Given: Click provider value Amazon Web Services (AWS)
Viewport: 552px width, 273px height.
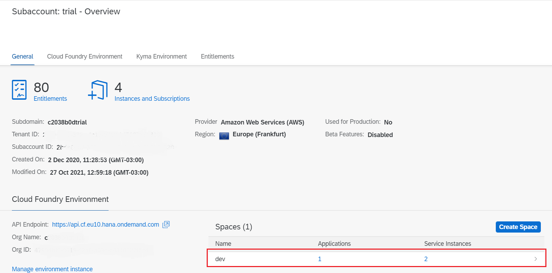Looking at the screenshot, I should 263,122.
